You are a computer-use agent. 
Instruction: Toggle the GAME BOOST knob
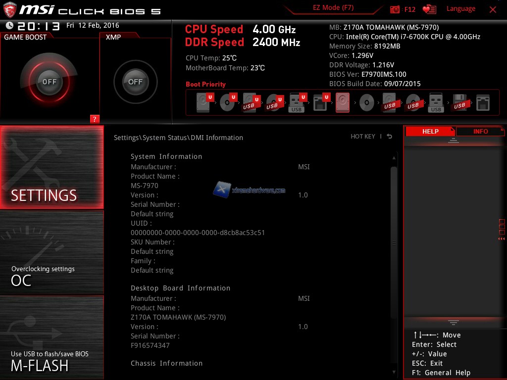click(49, 82)
